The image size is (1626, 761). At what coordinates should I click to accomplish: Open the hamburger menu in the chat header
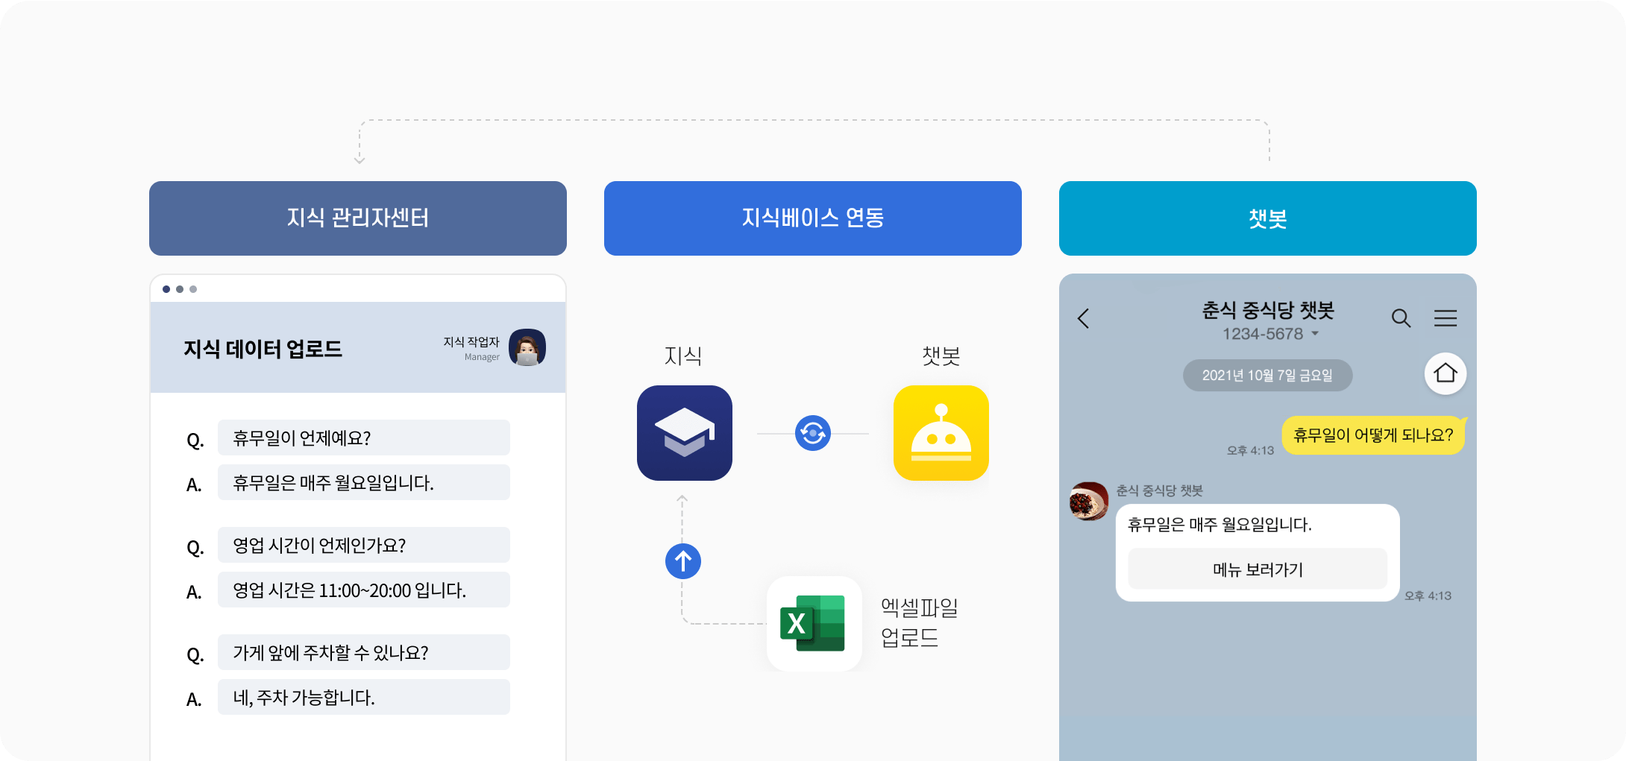pos(1445,318)
